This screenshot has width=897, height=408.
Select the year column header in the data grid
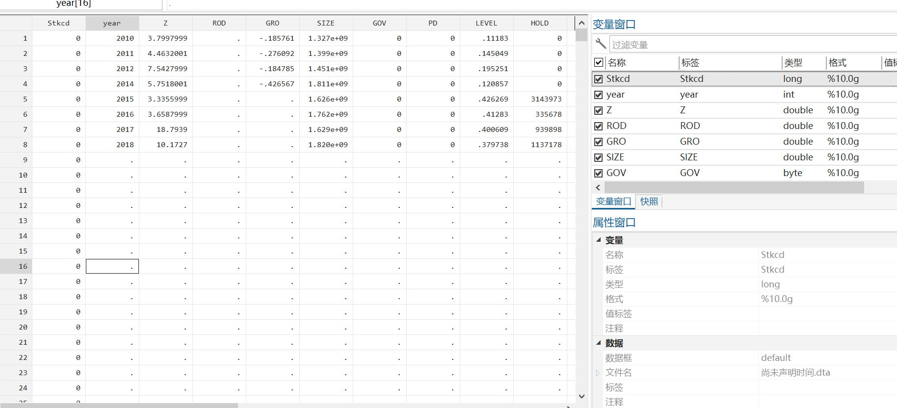[112, 23]
